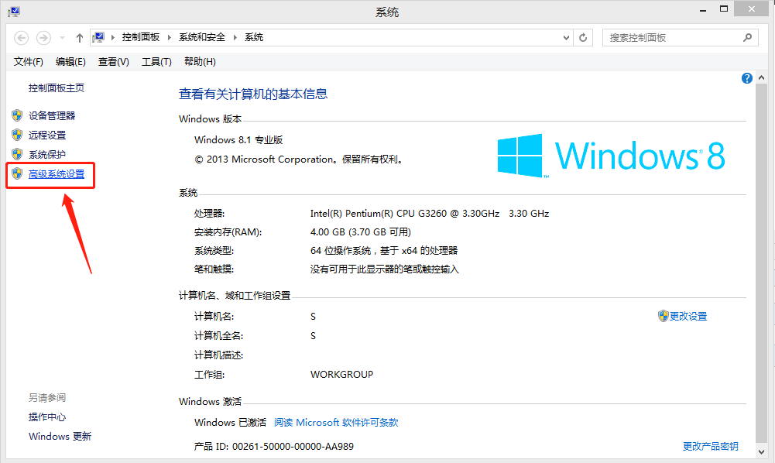Click shield icon beside 高级系统设置
The width and height of the screenshot is (775, 463).
17,173
